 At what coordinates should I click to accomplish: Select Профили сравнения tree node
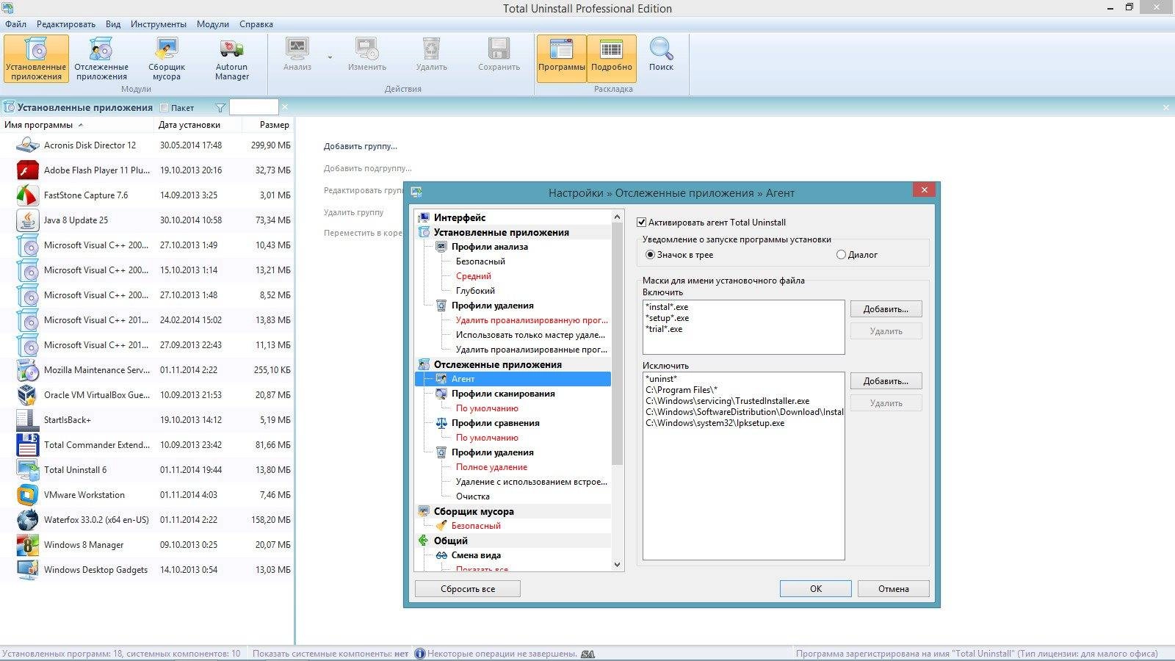click(x=496, y=423)
